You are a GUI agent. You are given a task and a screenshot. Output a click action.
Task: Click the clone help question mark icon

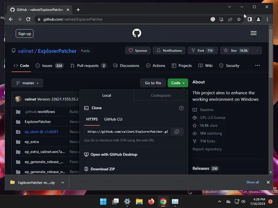pyautogui.click(x=181, y=108)
